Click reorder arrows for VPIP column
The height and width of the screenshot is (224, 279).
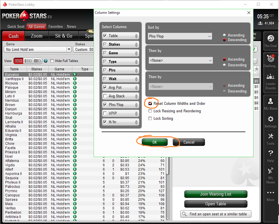point(136,113)
